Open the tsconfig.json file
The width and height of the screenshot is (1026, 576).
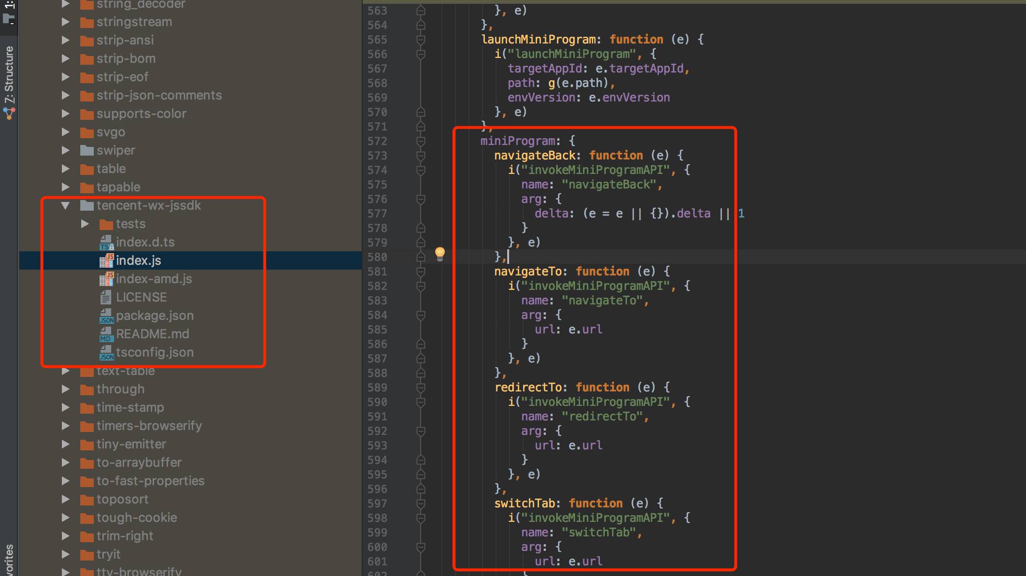[154, 352]
